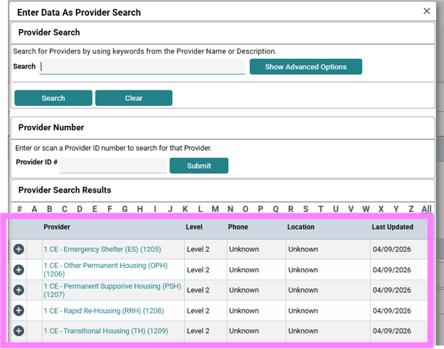The width and height of the screenshot is (444, 349).
Task: Filter results by letter C
Action: tap(65, 209)
